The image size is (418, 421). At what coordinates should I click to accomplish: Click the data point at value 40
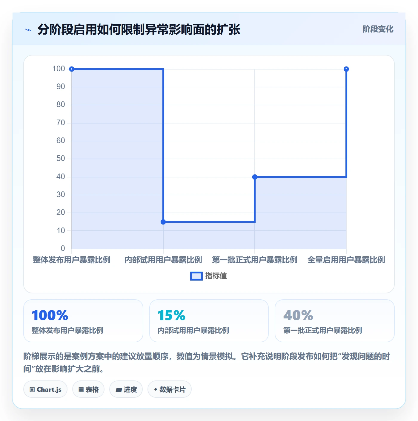pos(255,177)
